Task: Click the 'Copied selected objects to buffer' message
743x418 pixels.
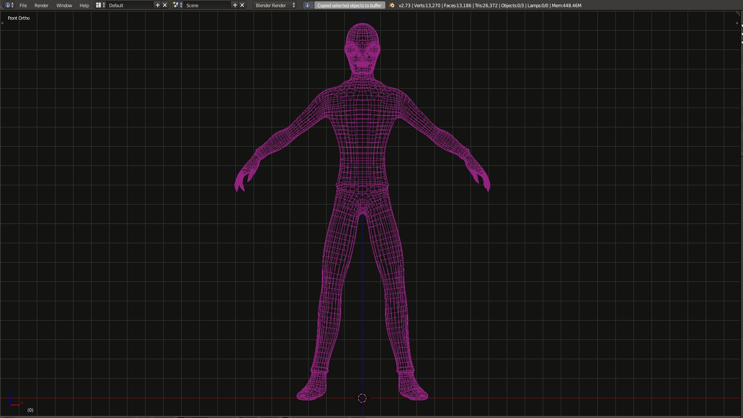Action: click(x=349, y=5)
